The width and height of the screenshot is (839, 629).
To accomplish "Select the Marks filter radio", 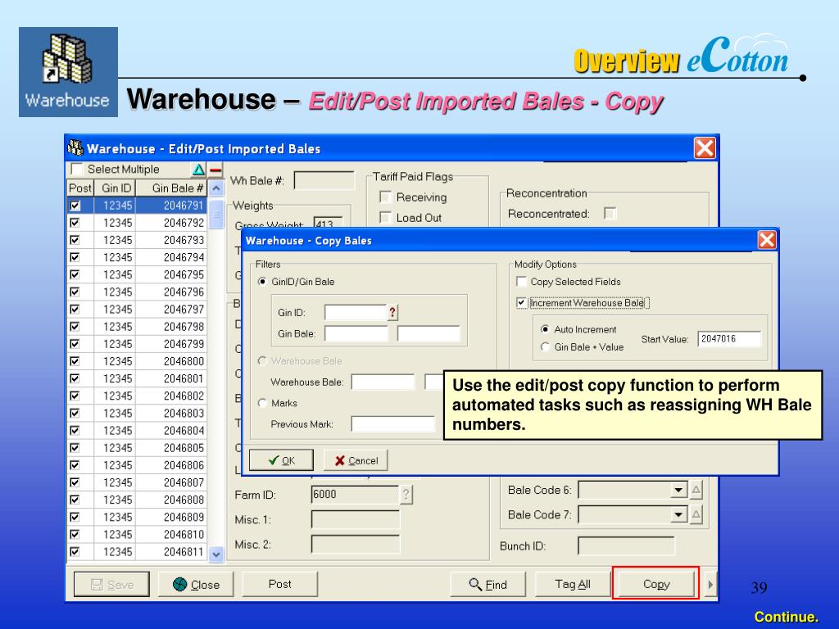I will tap(262, 403).
